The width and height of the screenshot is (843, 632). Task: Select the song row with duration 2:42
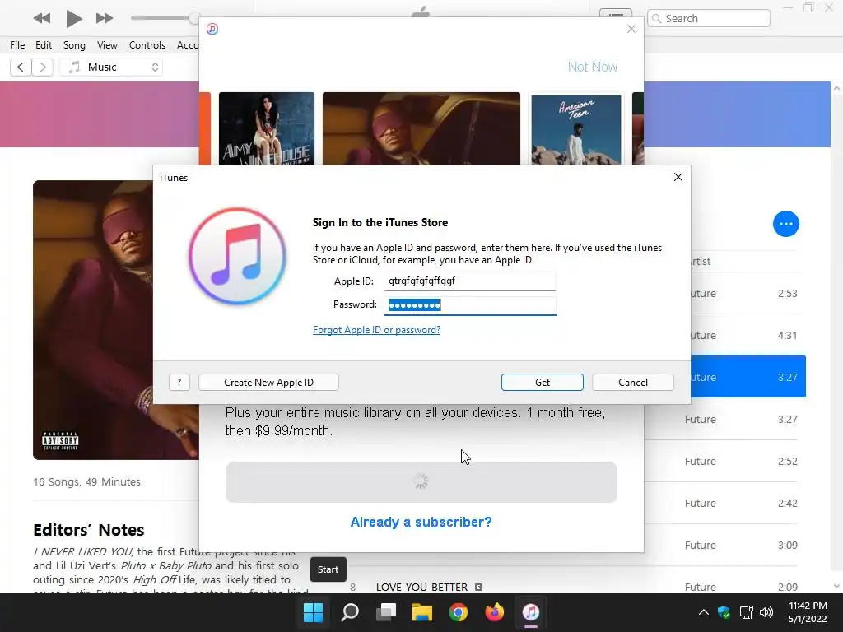pyautogui.click(x=724, y=503)
